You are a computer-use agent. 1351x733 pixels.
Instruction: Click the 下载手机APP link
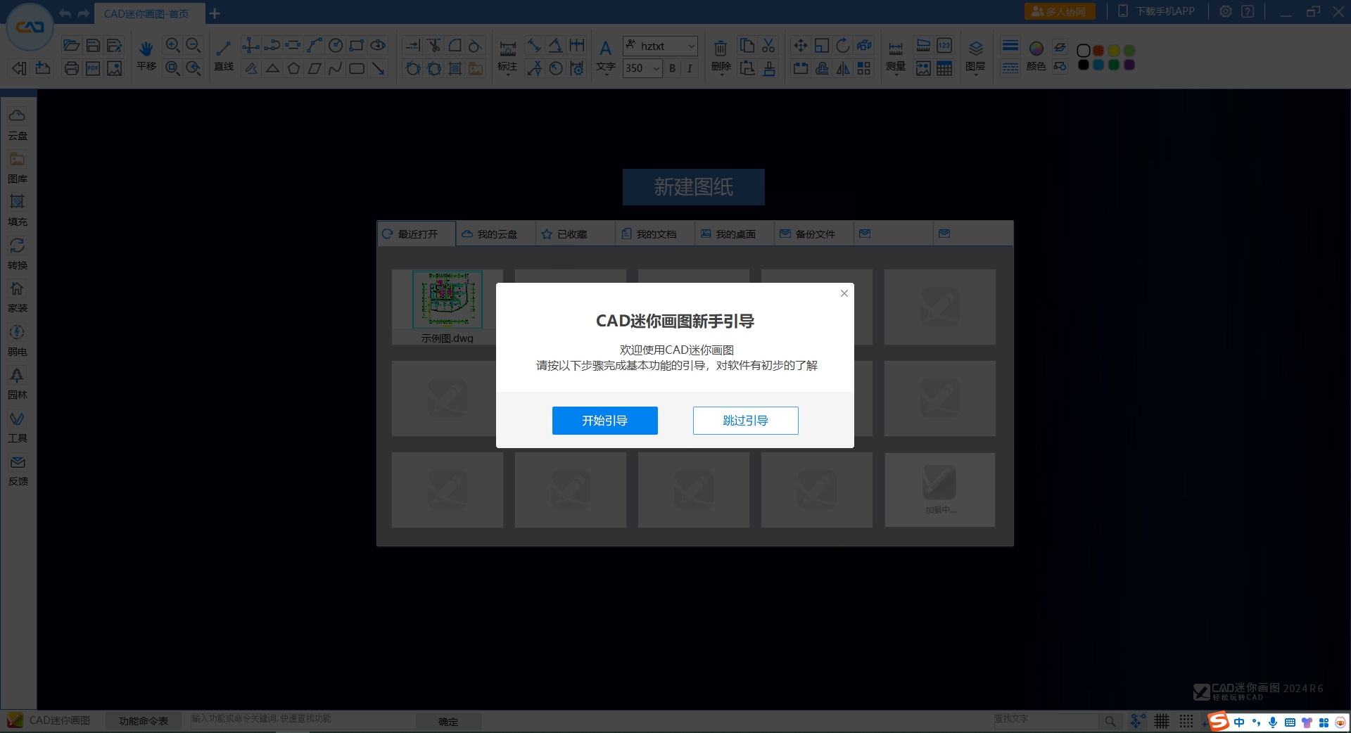1157,11
